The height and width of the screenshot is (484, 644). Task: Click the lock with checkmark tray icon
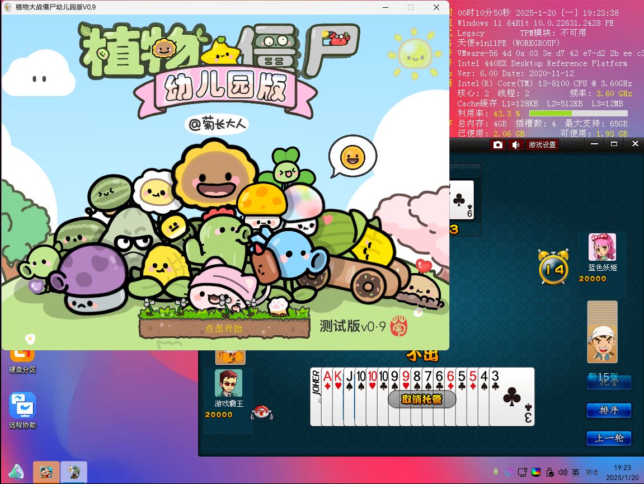coord(549,472)
